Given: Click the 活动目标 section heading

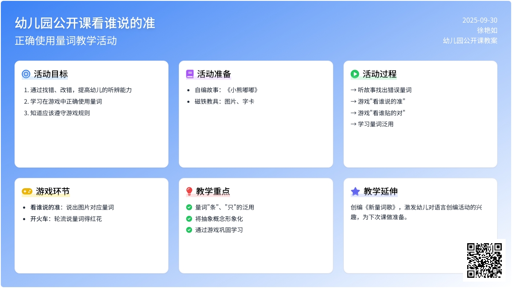Looking at the screenshot, I should coord(51,74).
